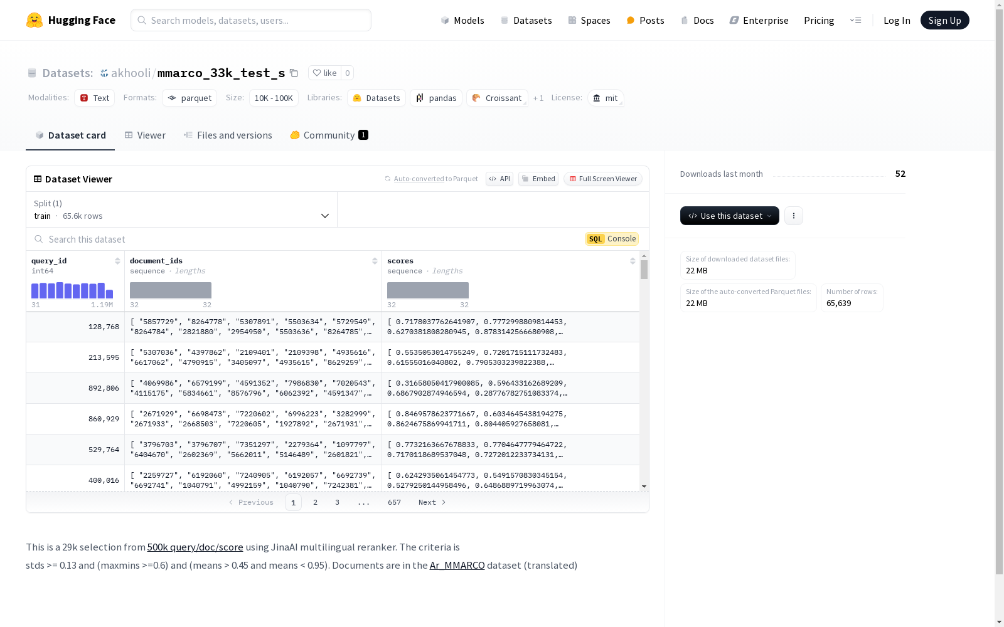Click the Auto-converted link

click(x=419, y=179)
